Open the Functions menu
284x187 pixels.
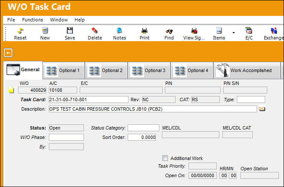coord(33,20)
